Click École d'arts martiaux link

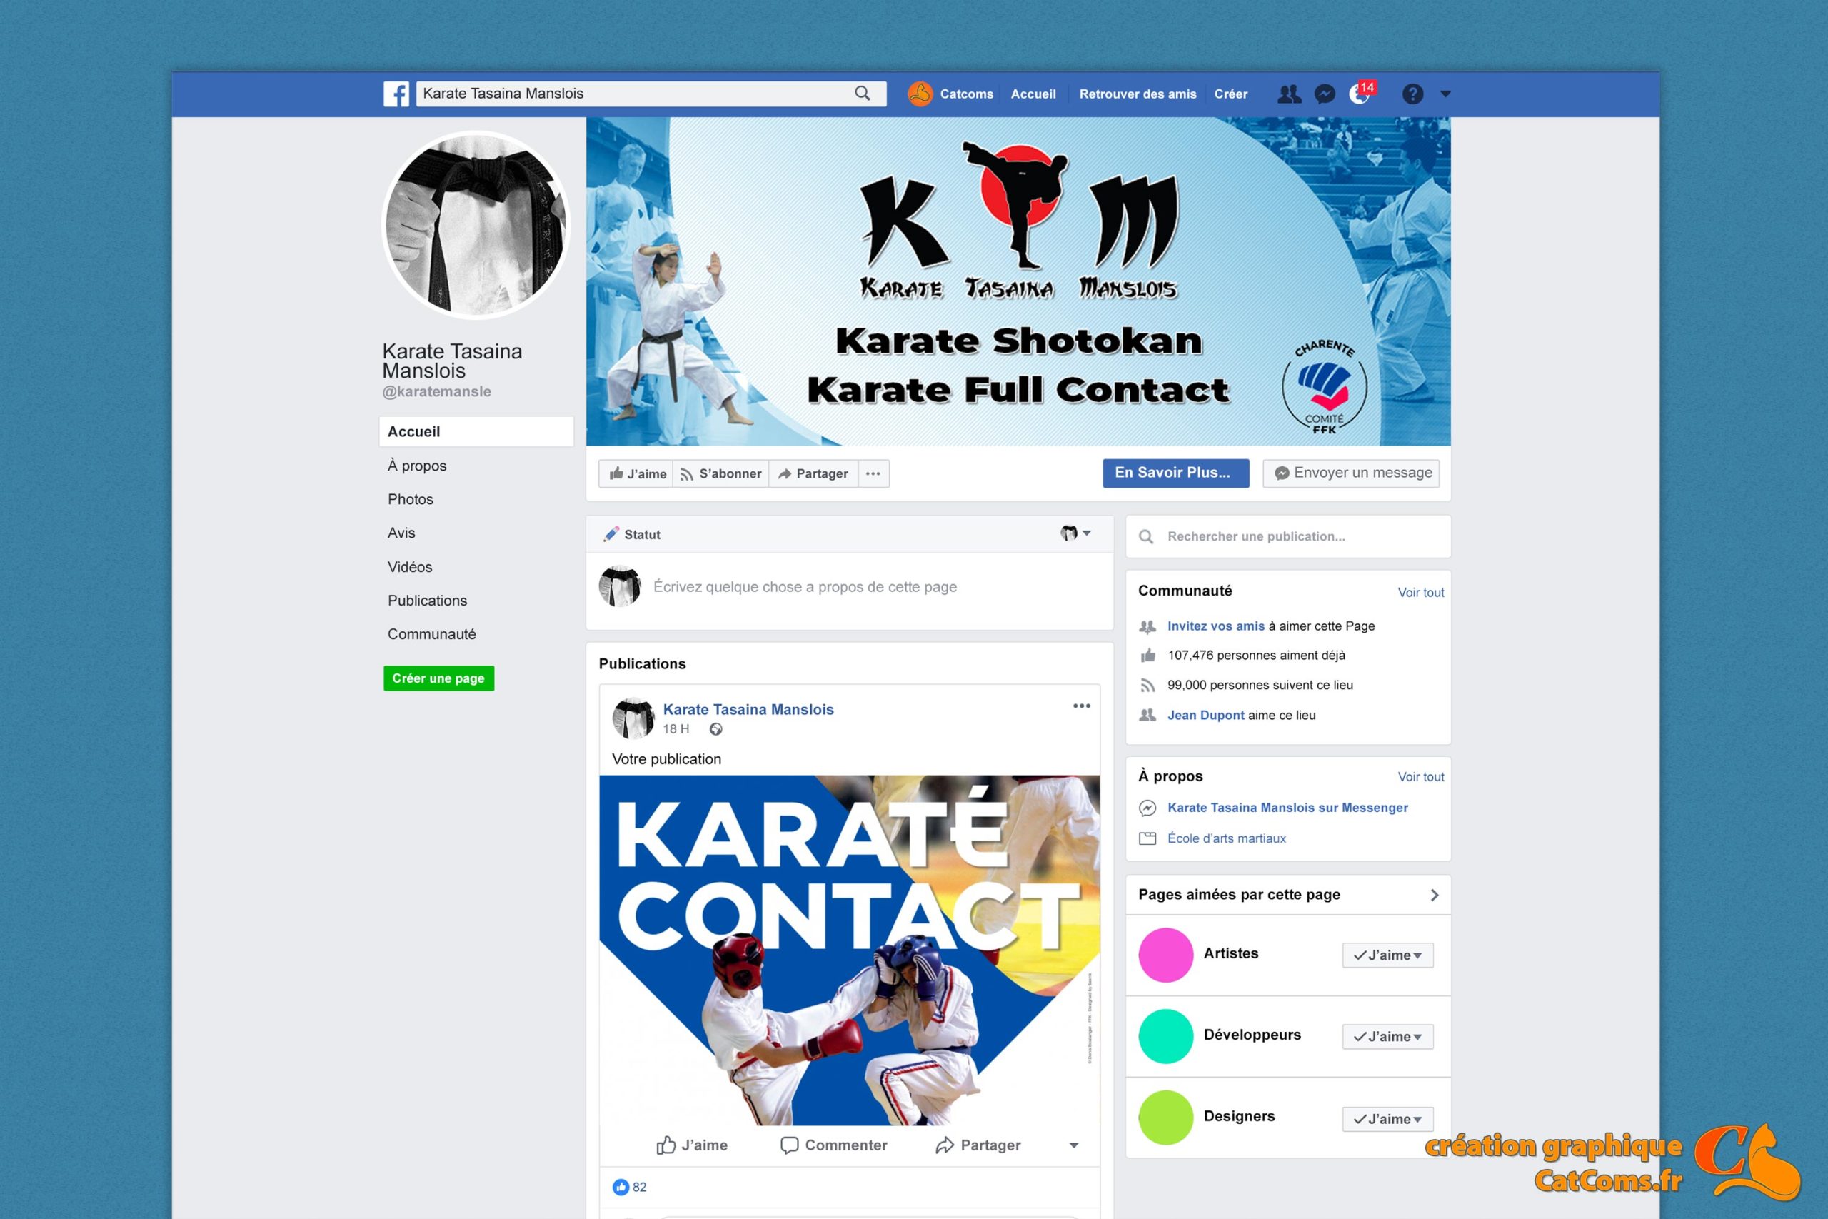(1227, 838)
